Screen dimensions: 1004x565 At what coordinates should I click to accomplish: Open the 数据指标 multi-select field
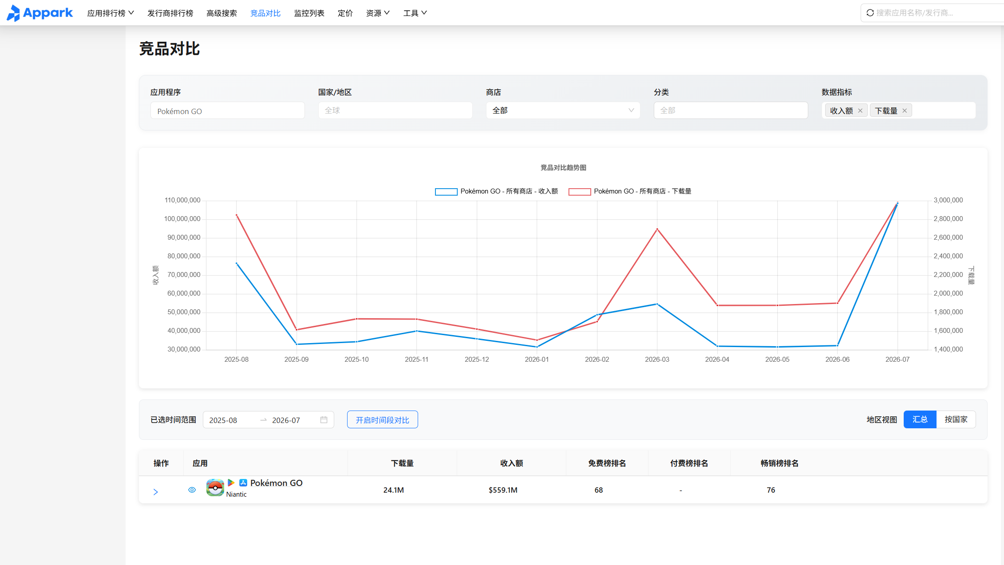point(898,111)
